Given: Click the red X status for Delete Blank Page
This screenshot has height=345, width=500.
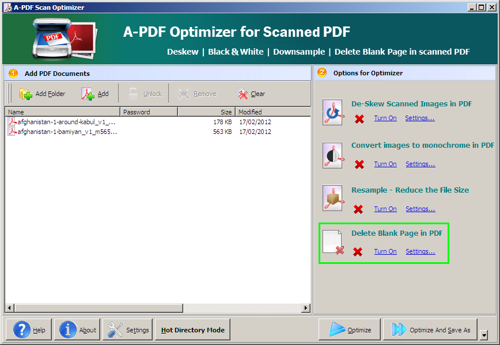Looking at the screenshot, I should (x=358, y=252).
